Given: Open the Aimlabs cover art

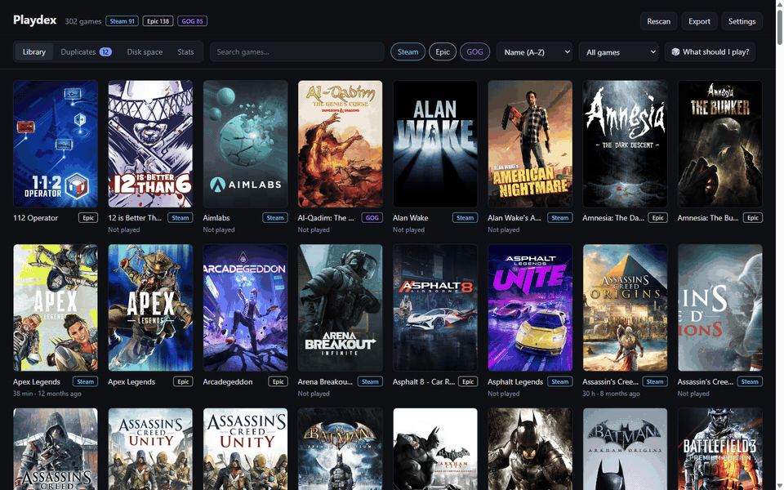Looking at the screenshot, I should click(x=246, y=144).
